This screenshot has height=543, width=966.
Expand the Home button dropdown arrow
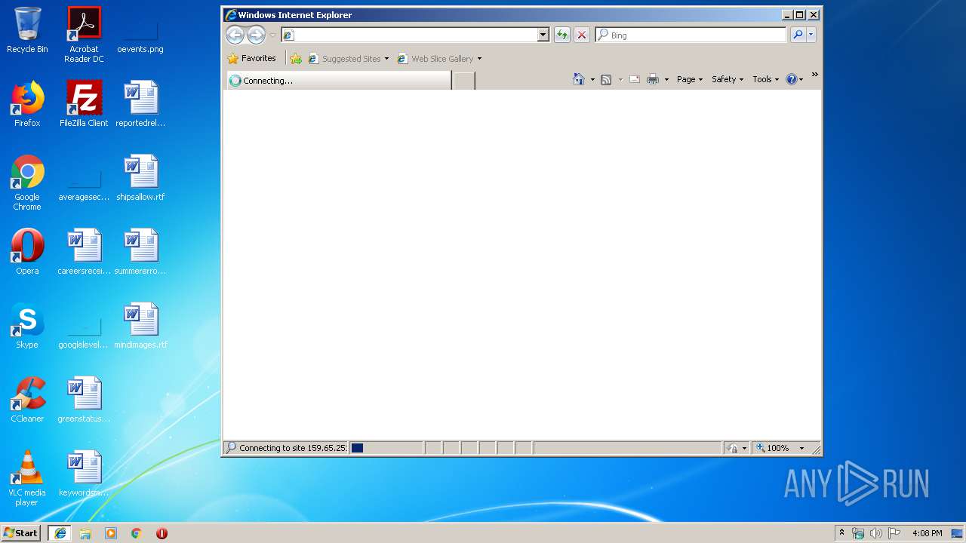(x=592, y=79)
